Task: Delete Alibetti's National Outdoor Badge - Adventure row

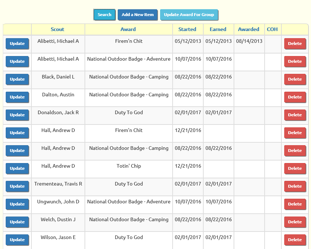Action: [295, 61]
